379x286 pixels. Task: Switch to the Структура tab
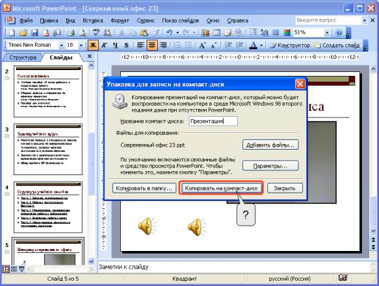click(23, 57)
